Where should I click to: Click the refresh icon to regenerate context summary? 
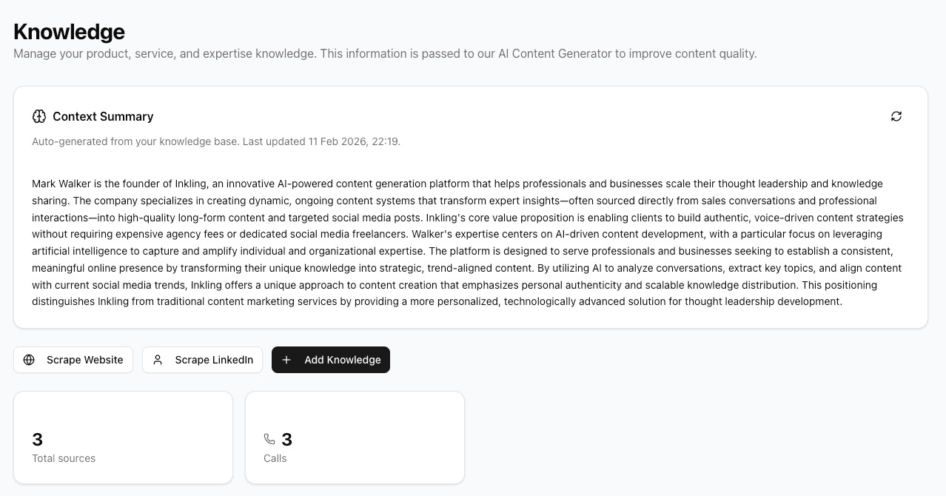[x=896, y=116]
